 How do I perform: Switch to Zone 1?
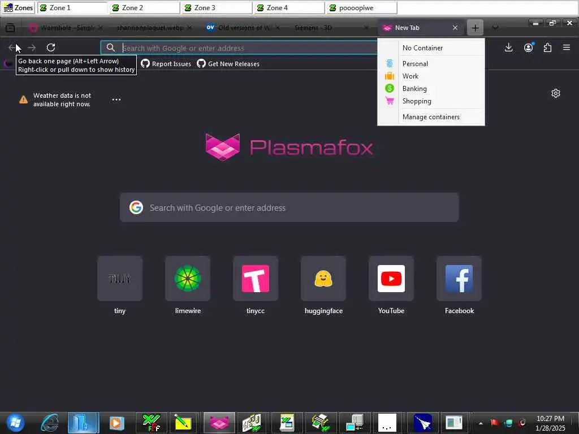click(x=72, y=8)
